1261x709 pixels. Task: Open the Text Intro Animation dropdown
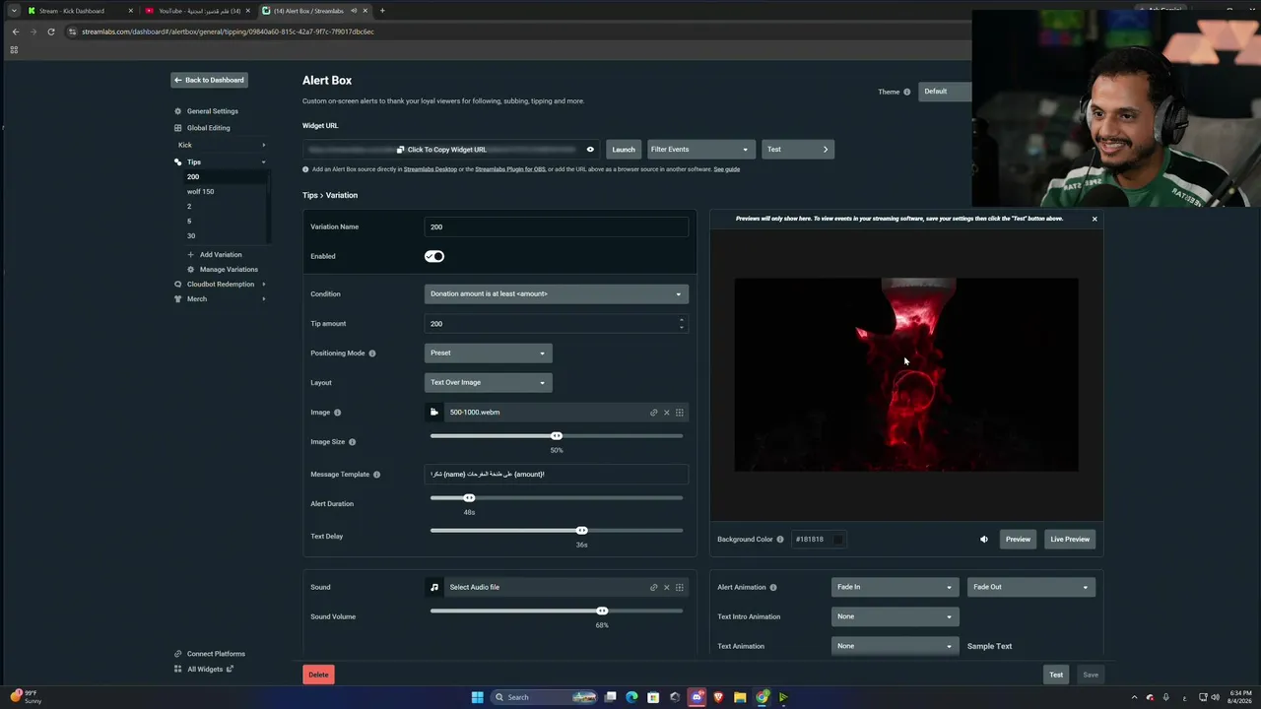click(x=895, y=616)
